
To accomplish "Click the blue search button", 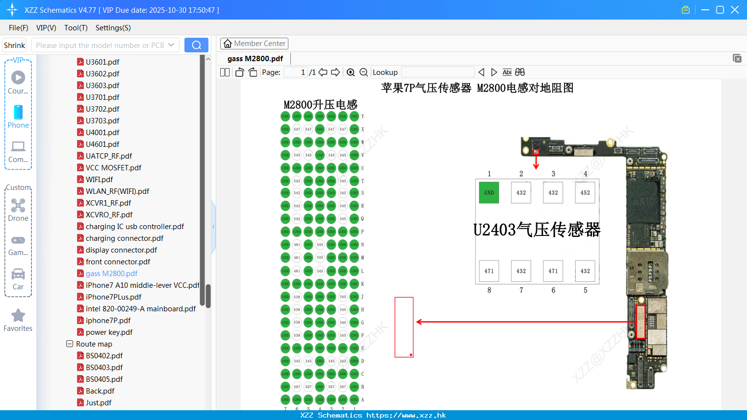I will tap(196, 45).
